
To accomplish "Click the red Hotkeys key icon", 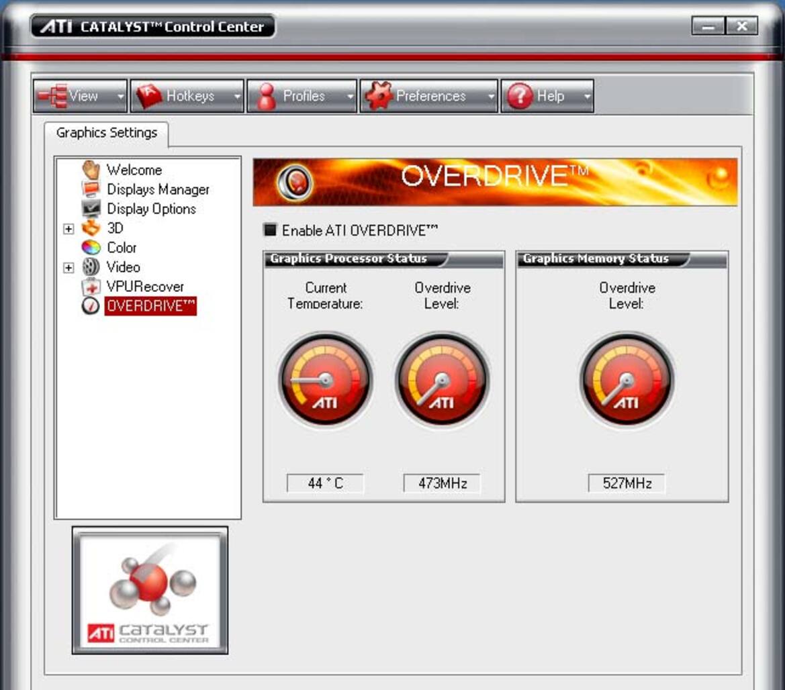I will [149, 95].
